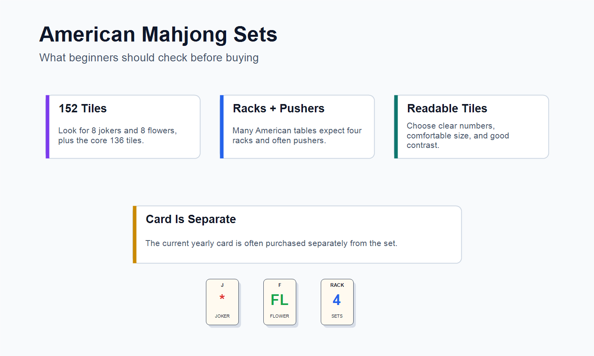This screenshot has width=594, height=356.
Task: Open the Racks + Pushers card
Action: [x=297, y=127]
